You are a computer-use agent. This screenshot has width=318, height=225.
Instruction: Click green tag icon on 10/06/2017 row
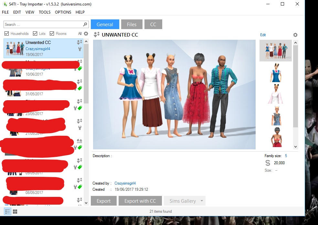(x=80, y=68)
